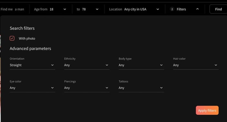Click the Search filters heading
This screenshot has width=227, height=122.
point(22,28)
